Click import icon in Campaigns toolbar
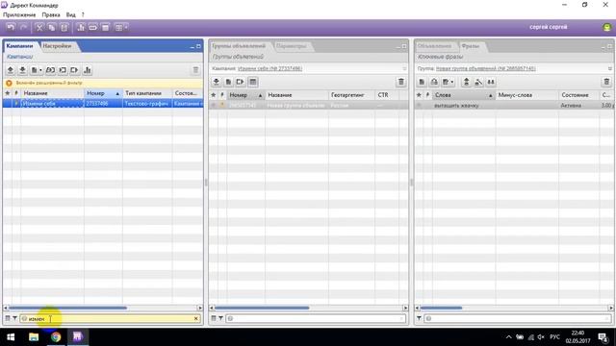 pyautogui.click(x=63, y=70)
